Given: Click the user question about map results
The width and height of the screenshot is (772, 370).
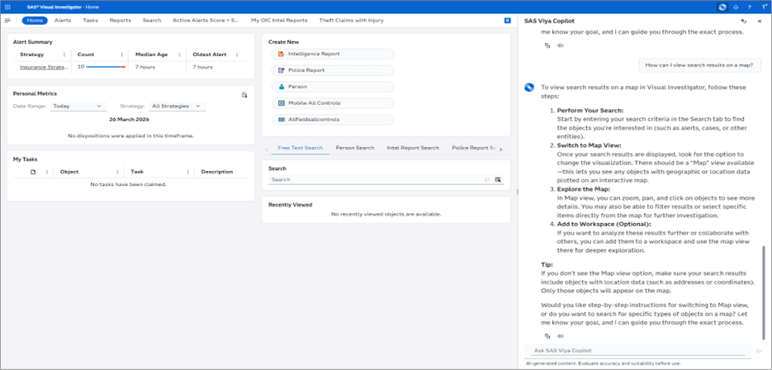Looking at the screenshot, I should pos(699,65).
